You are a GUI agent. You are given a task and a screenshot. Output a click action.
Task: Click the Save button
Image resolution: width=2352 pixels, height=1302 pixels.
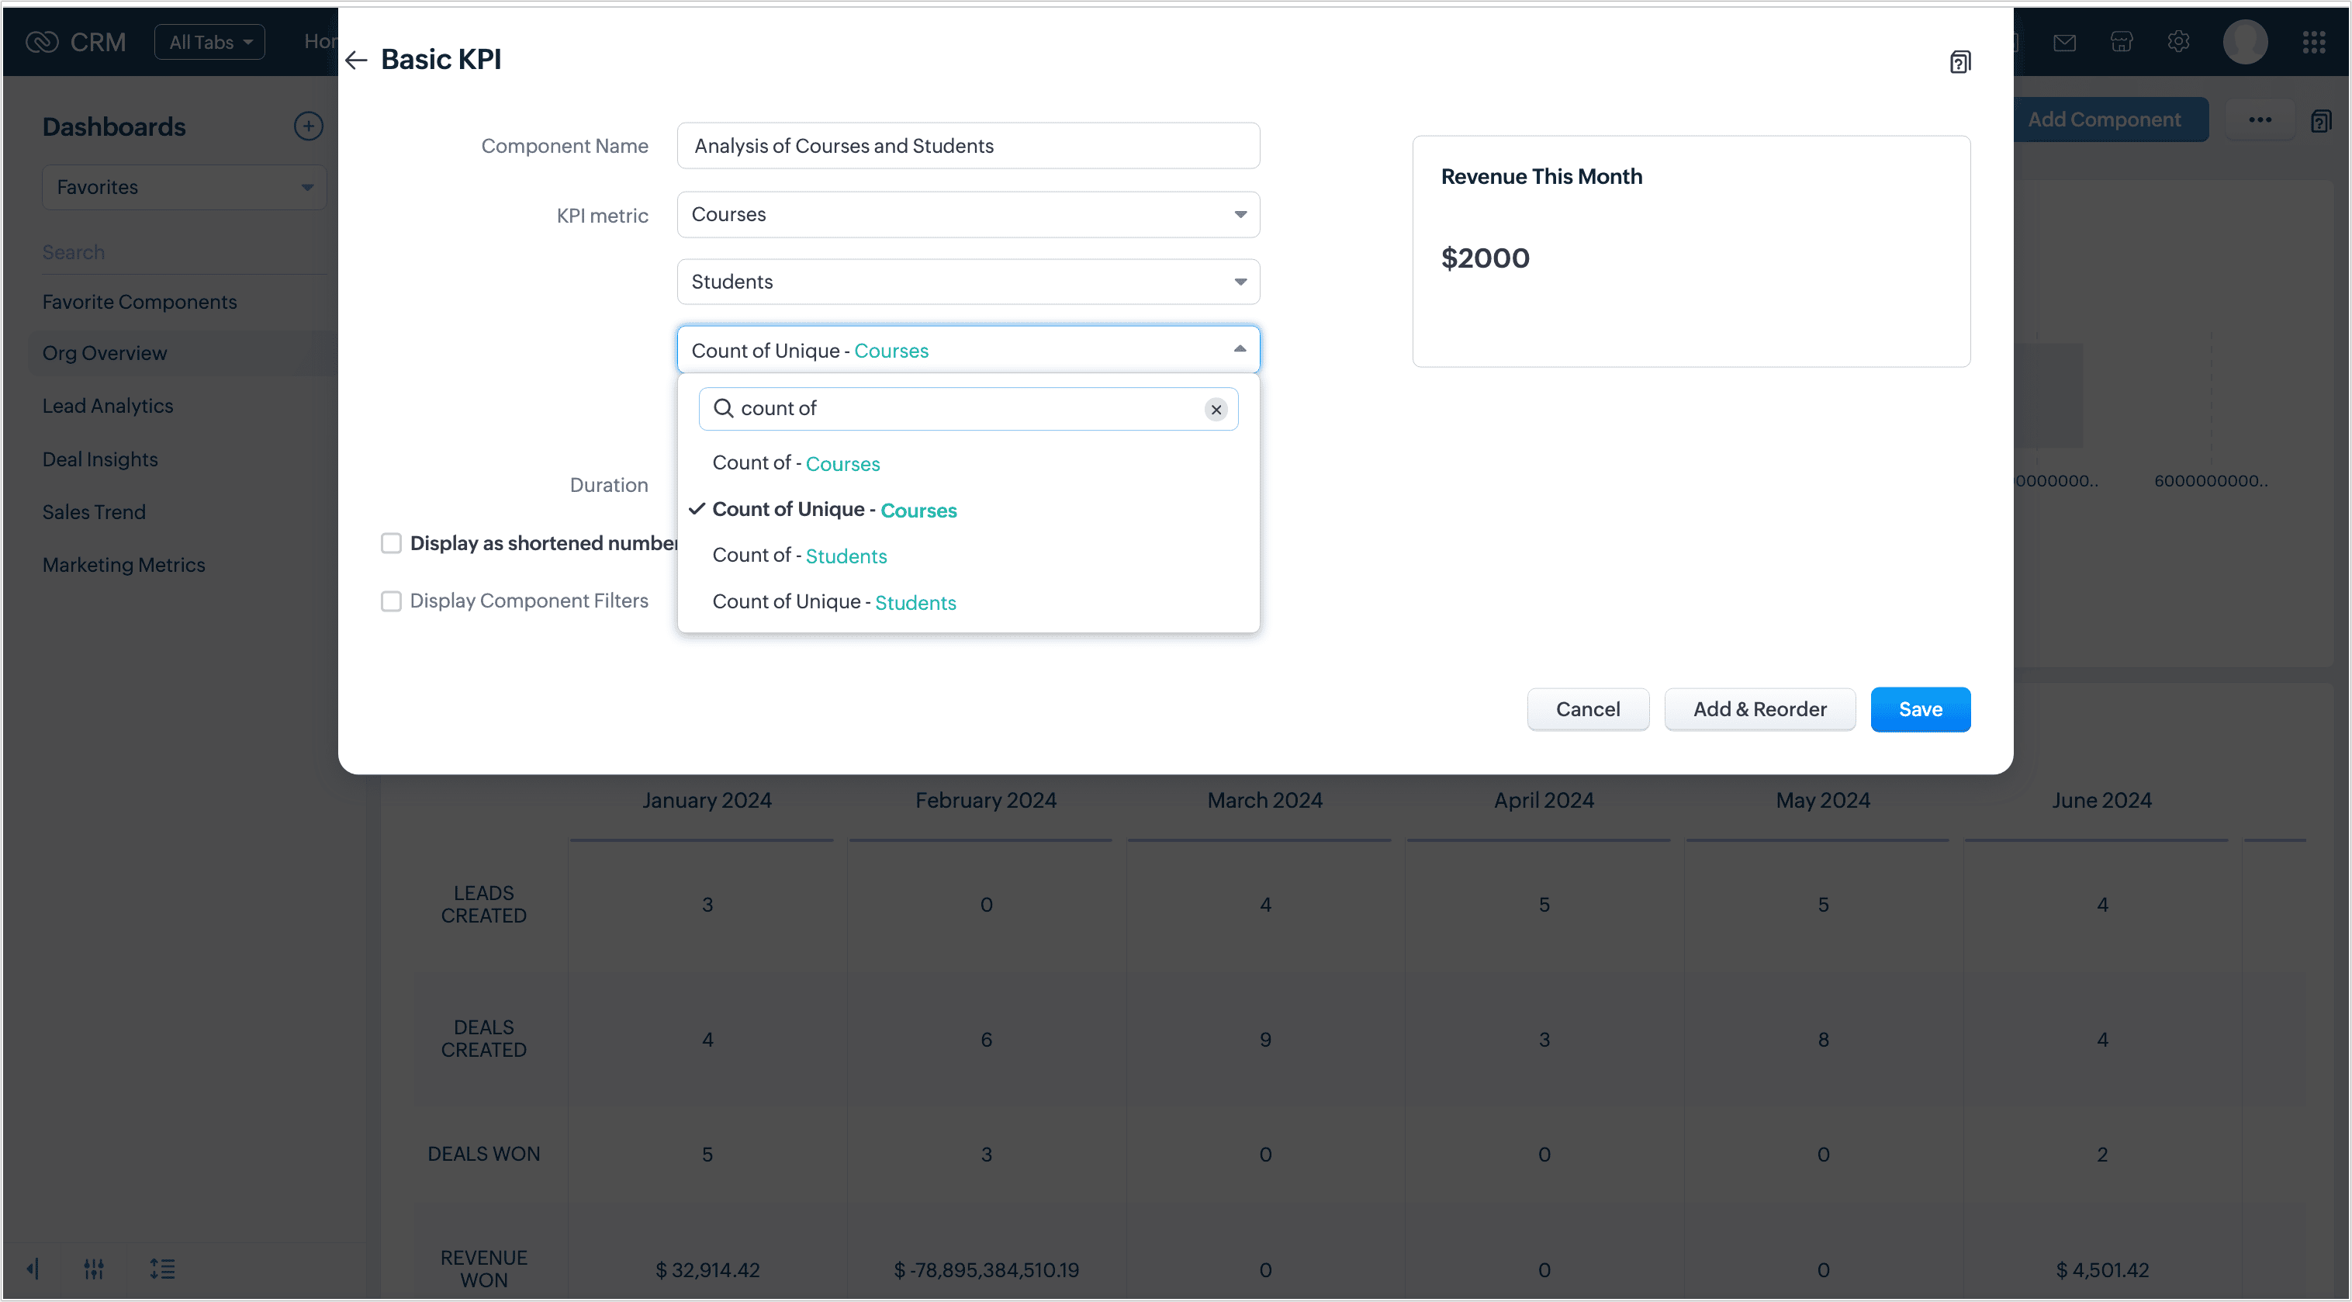point(1919,709)
